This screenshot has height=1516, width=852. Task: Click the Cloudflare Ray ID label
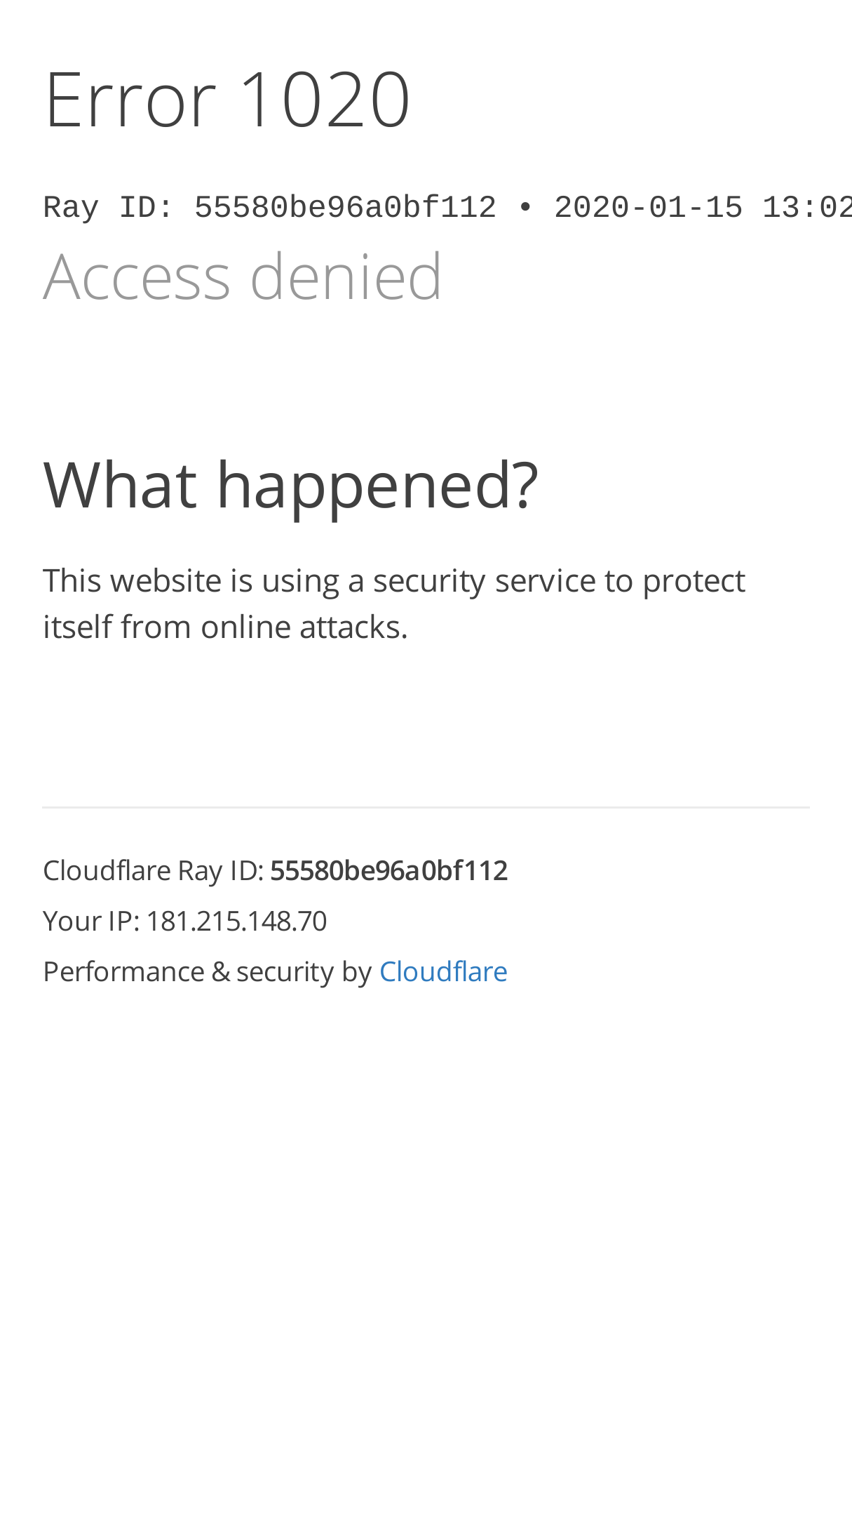[x=153, y=870]
